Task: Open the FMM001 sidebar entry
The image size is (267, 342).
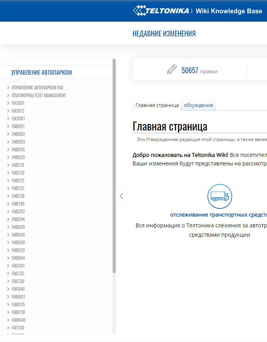Action: [19, 297]
